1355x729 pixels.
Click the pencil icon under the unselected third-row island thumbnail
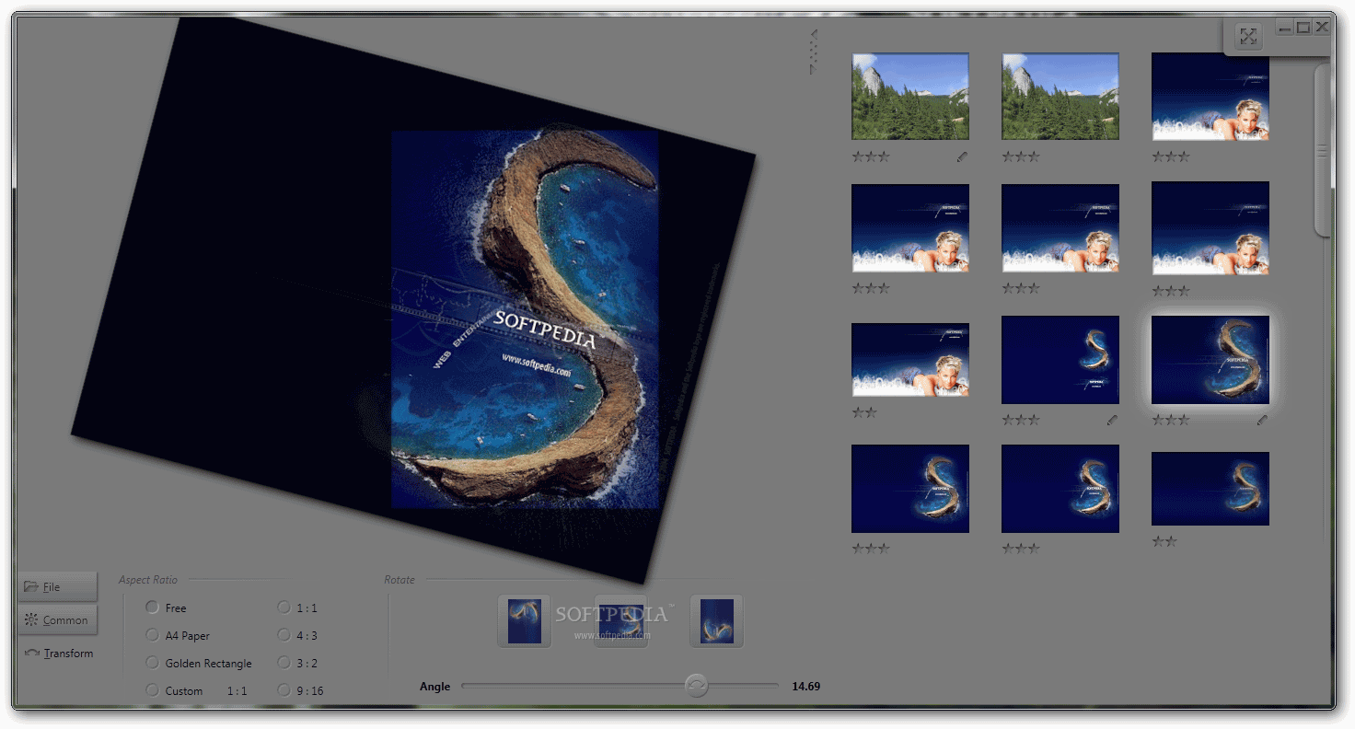1112,420
